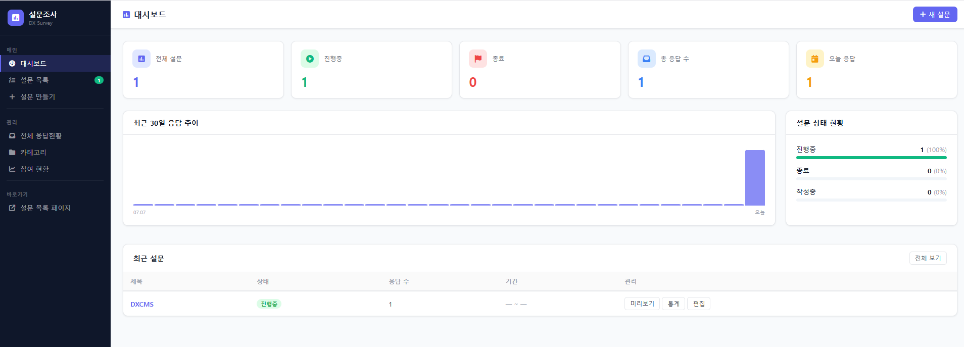964x347 pixels.
Task: Click the 오늘 chart axis label
Action: pyautogui.click(x=760, y=212)
